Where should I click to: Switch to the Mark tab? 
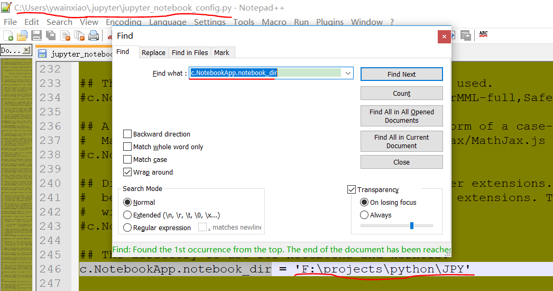pyautogui.click(x=222, y=52)
